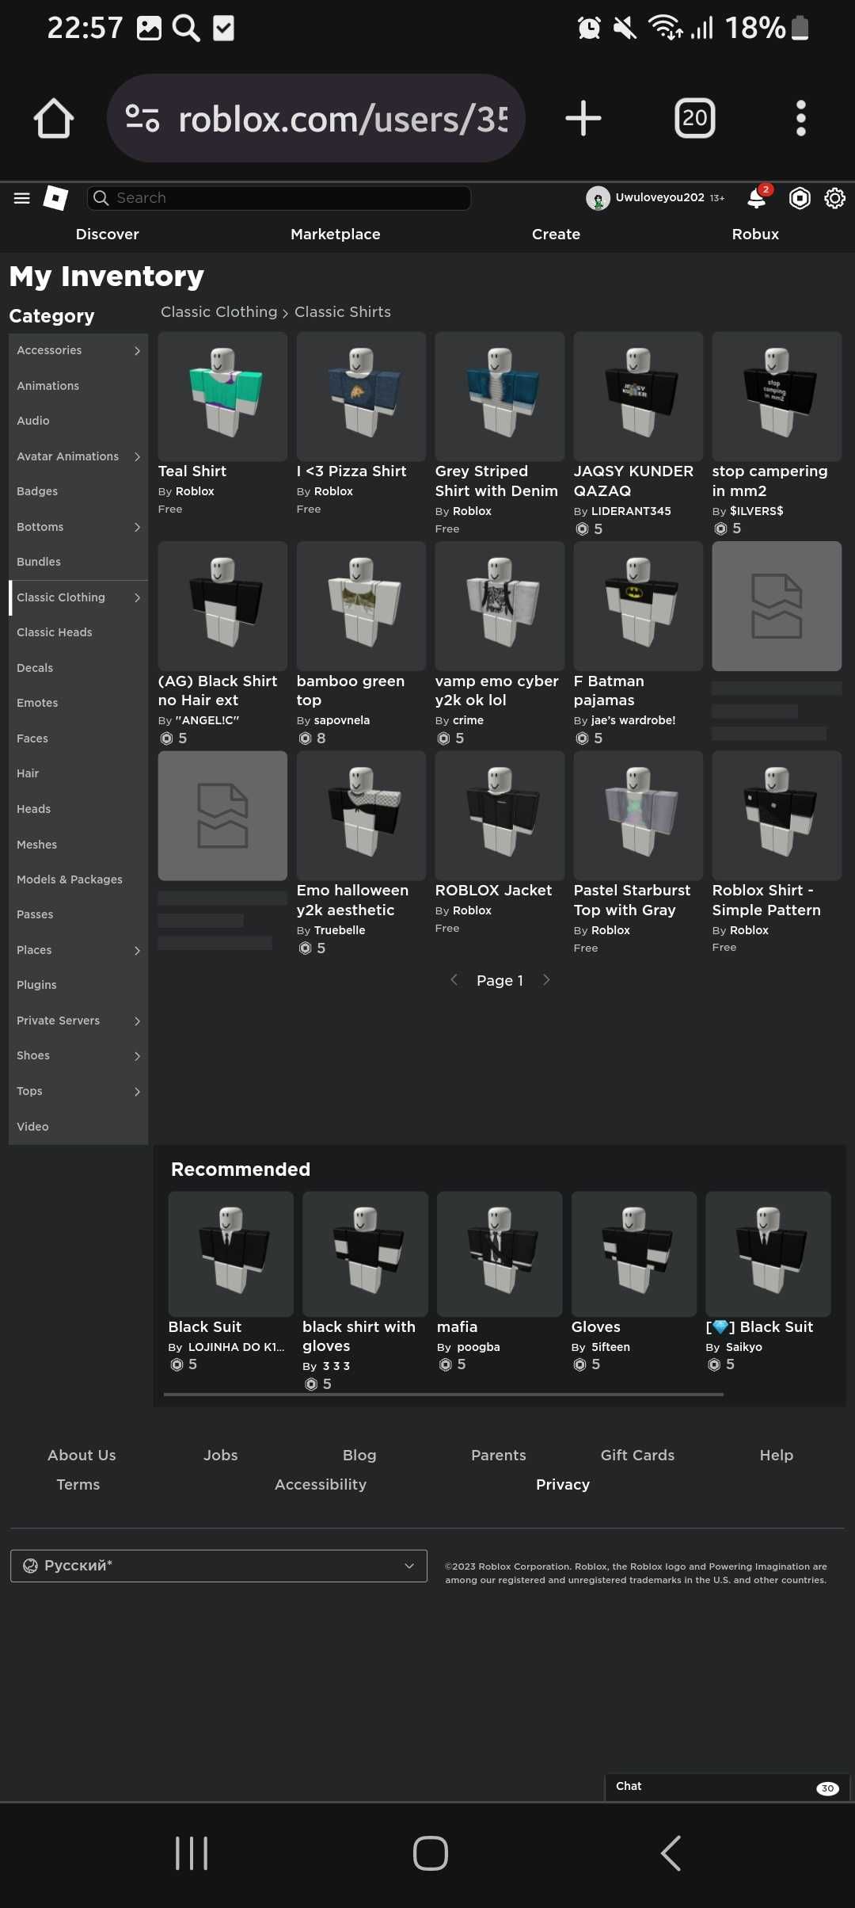Viewport: 855px width, 1908px height.
Task: Expand the Accessories category
Action: point(78,350)
